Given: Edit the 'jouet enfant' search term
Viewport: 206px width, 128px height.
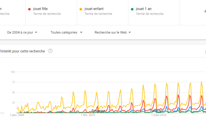Looking at the screenshot, I should [x=94, y=9].
